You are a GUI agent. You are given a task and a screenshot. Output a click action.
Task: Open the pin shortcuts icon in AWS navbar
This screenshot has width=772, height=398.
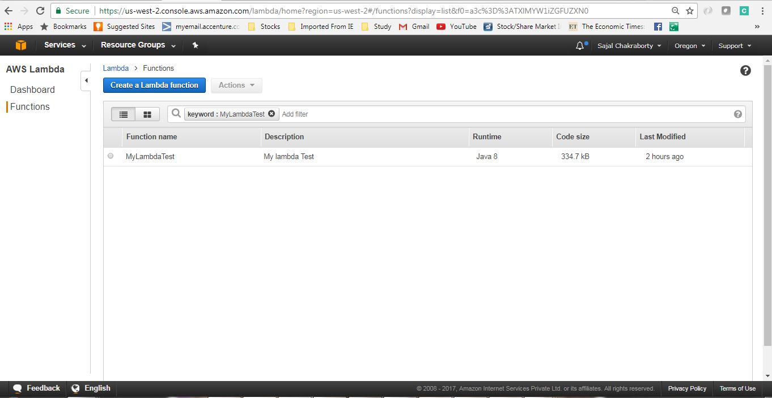pos(196,45)
